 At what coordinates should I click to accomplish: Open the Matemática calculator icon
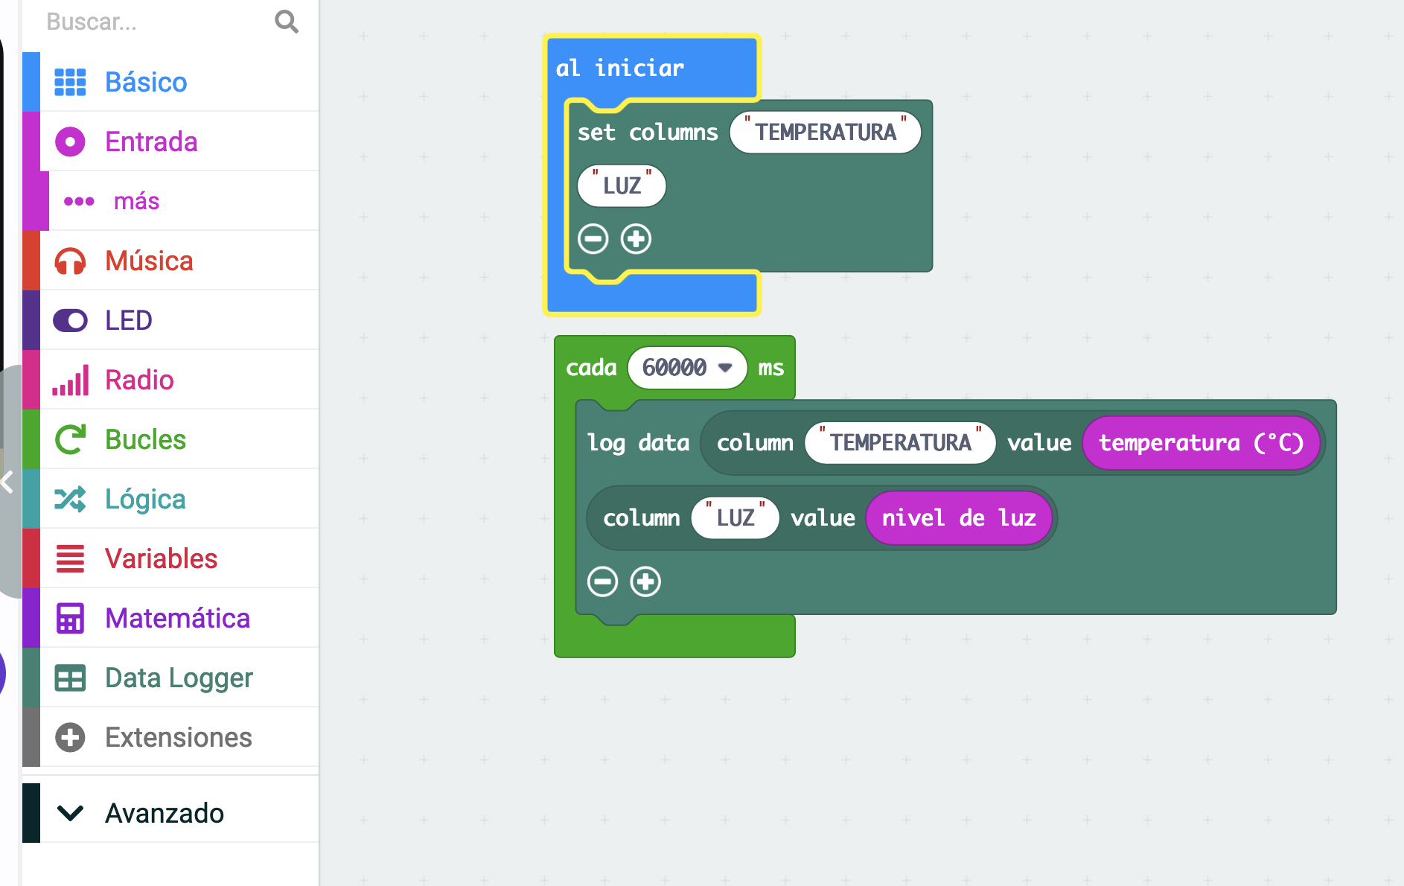(x=70, y=618)
